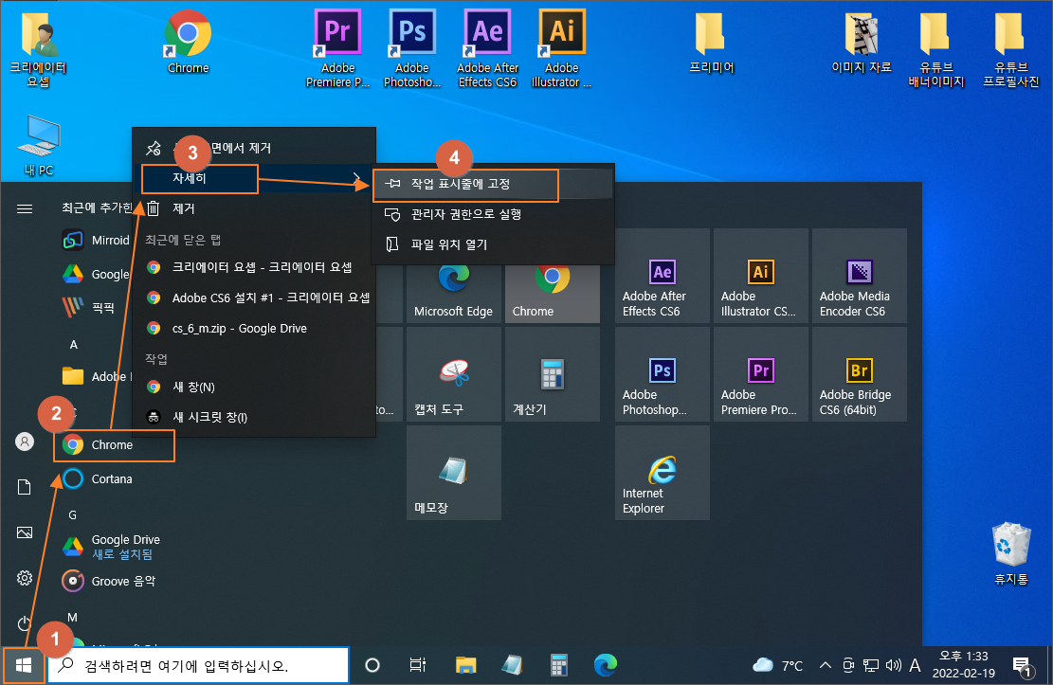Image resolution: width=1053 pixels, height=685 pixels.
Task: Open the 유튜브 배너이미지 folder
Action: 936,49
